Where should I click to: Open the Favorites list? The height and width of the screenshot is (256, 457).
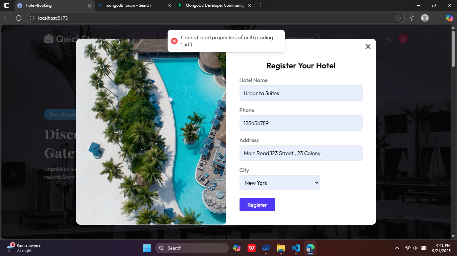point(413,18)
